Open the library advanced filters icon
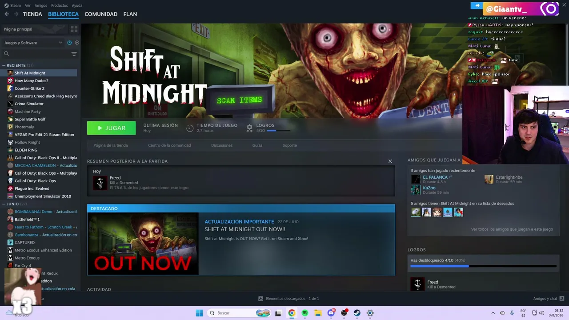This screenshot has width=569, height=320. (x=74, y=54)
